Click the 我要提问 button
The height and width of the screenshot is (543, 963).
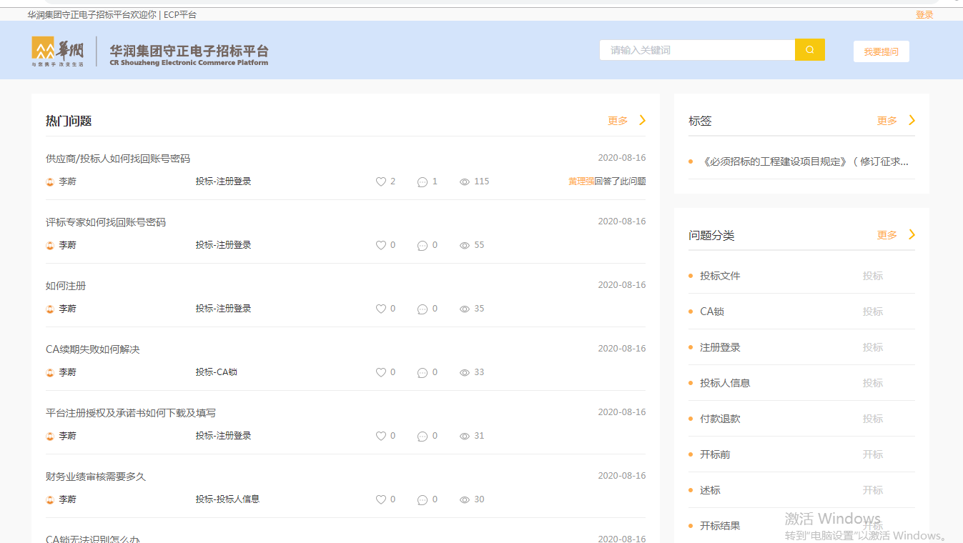point(881,51)
